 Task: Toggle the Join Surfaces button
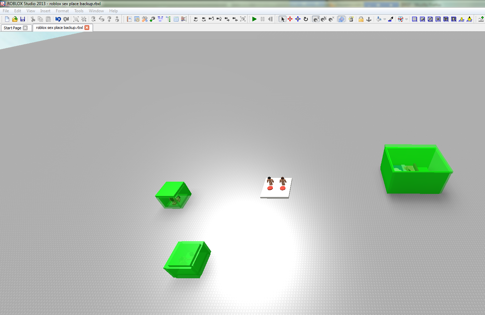click(x=341, y=19)
